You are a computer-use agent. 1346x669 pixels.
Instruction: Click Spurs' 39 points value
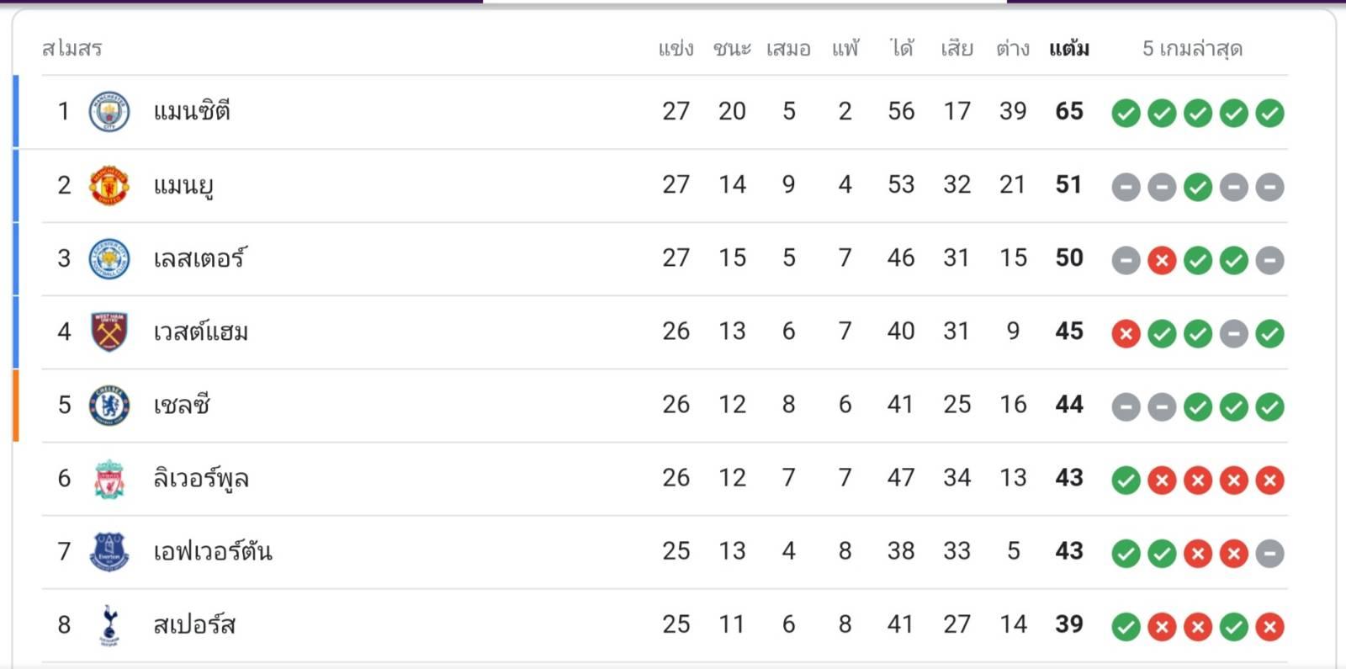tap(1069, 624)
